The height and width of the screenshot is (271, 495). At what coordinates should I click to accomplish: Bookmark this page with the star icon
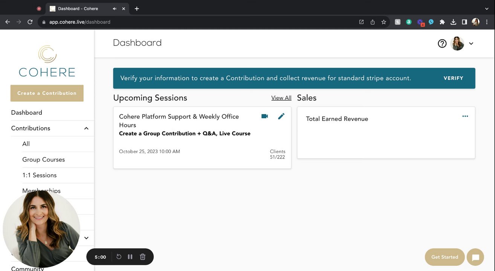pos(383,22)
